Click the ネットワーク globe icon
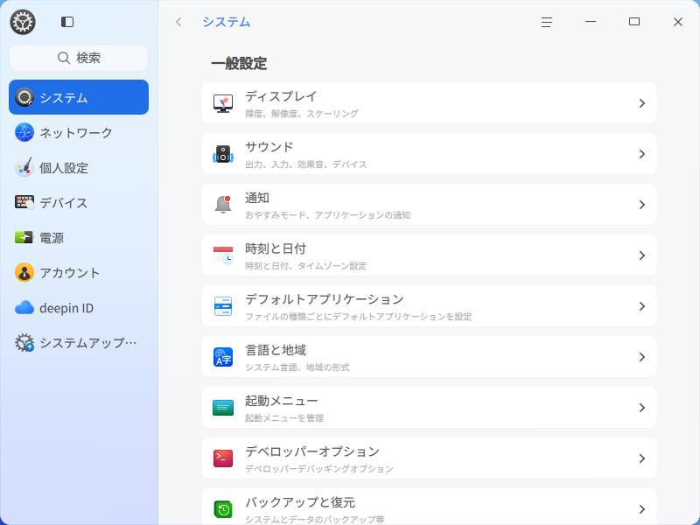 point(24,132)
